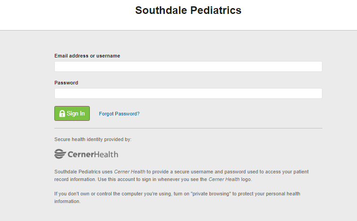Focus the Password input field

[188, 93]
